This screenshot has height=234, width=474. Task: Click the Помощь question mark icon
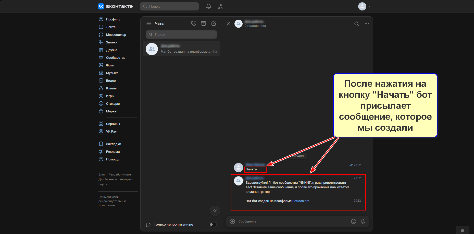(x=101, y=159)
